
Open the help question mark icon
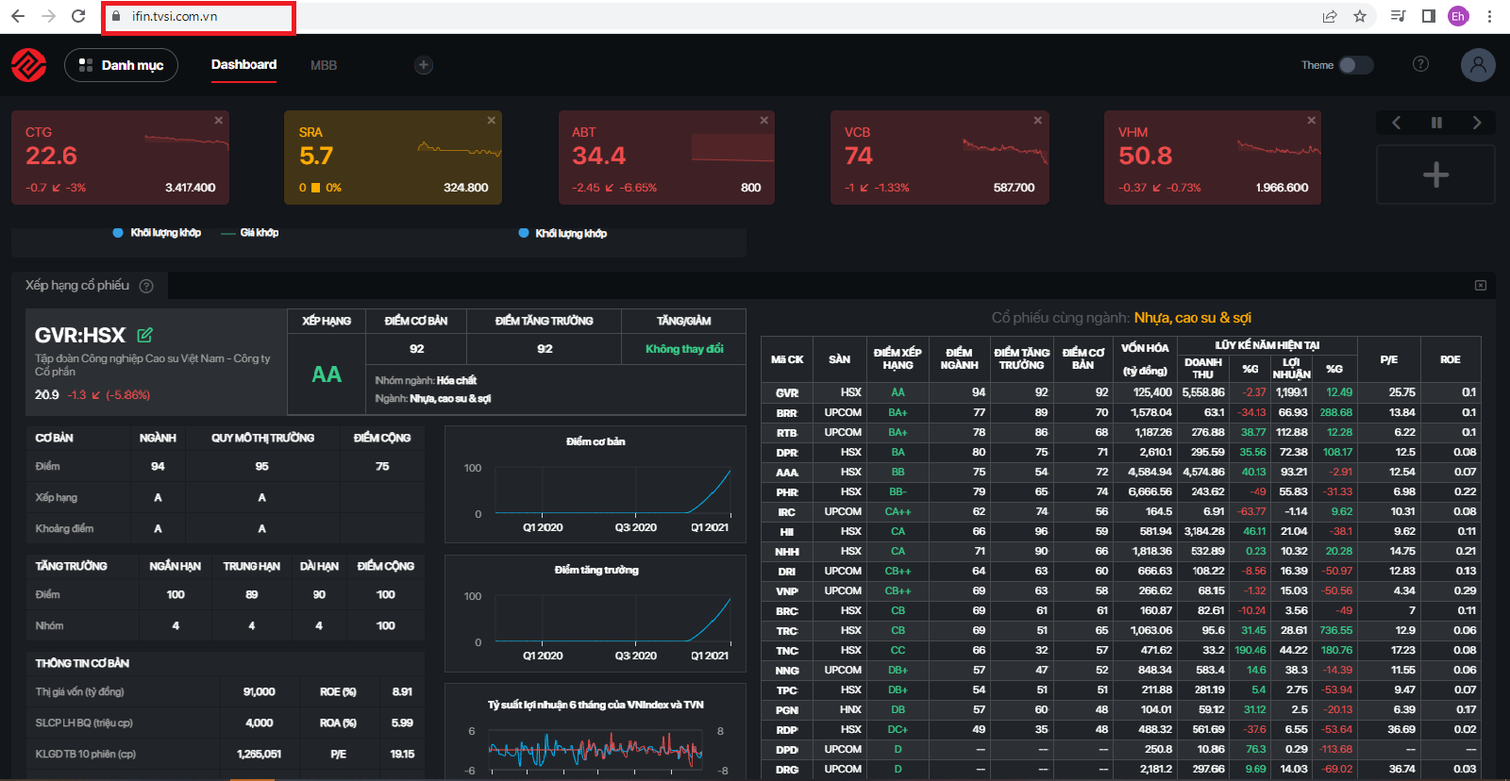[x=1420, y=64]
